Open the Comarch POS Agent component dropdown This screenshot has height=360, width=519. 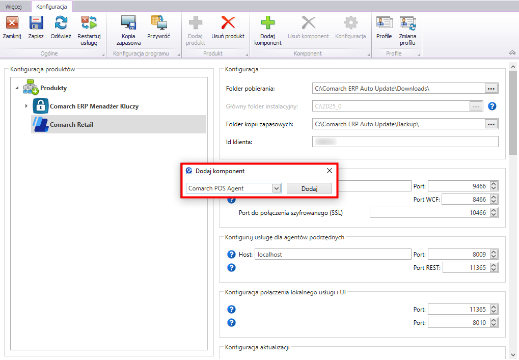(277, 188)
